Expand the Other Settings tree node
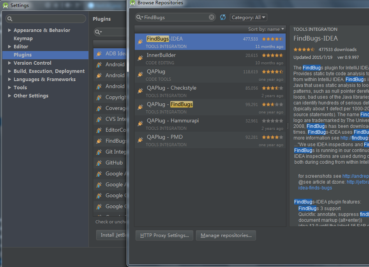This screenshot has height=267, width=369. 9,95
